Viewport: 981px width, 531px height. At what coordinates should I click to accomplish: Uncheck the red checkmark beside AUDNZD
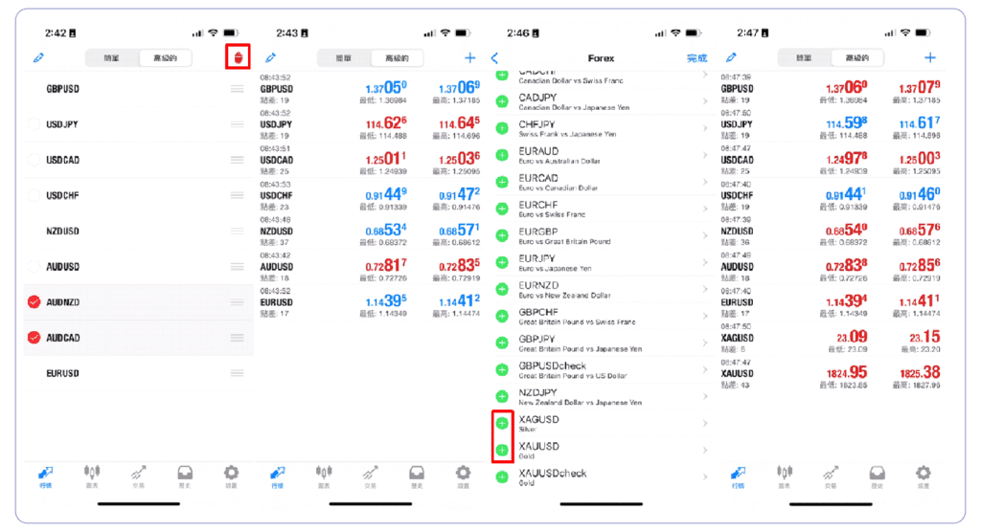(34, 302)
